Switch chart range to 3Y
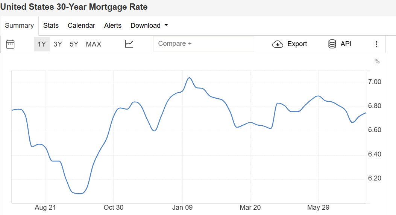 [x=58, y=44]
